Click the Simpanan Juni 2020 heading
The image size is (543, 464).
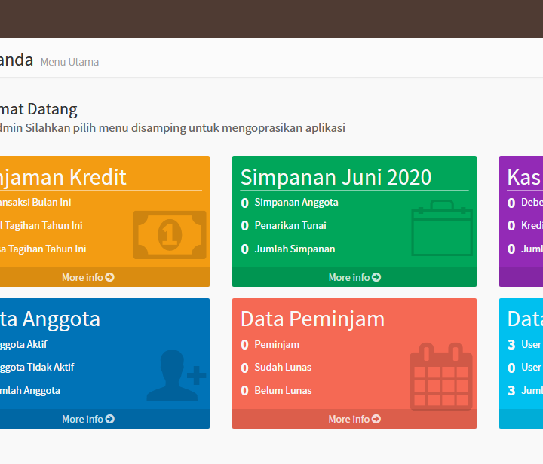(336, 177)
